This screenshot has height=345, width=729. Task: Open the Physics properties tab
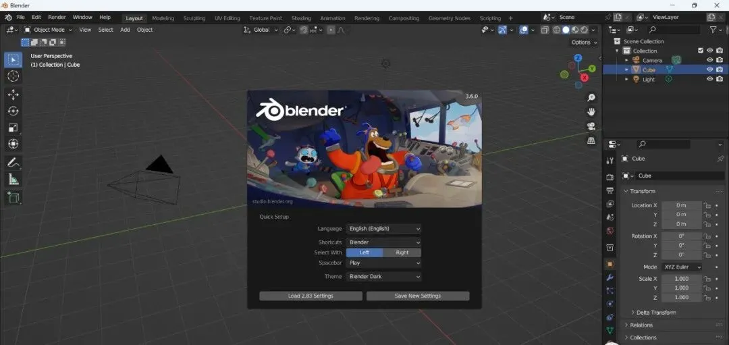click(x=610, y=304)
